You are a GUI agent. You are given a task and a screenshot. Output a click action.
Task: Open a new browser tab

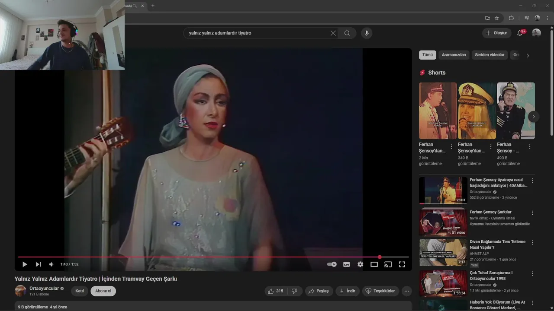pos(153,6)
